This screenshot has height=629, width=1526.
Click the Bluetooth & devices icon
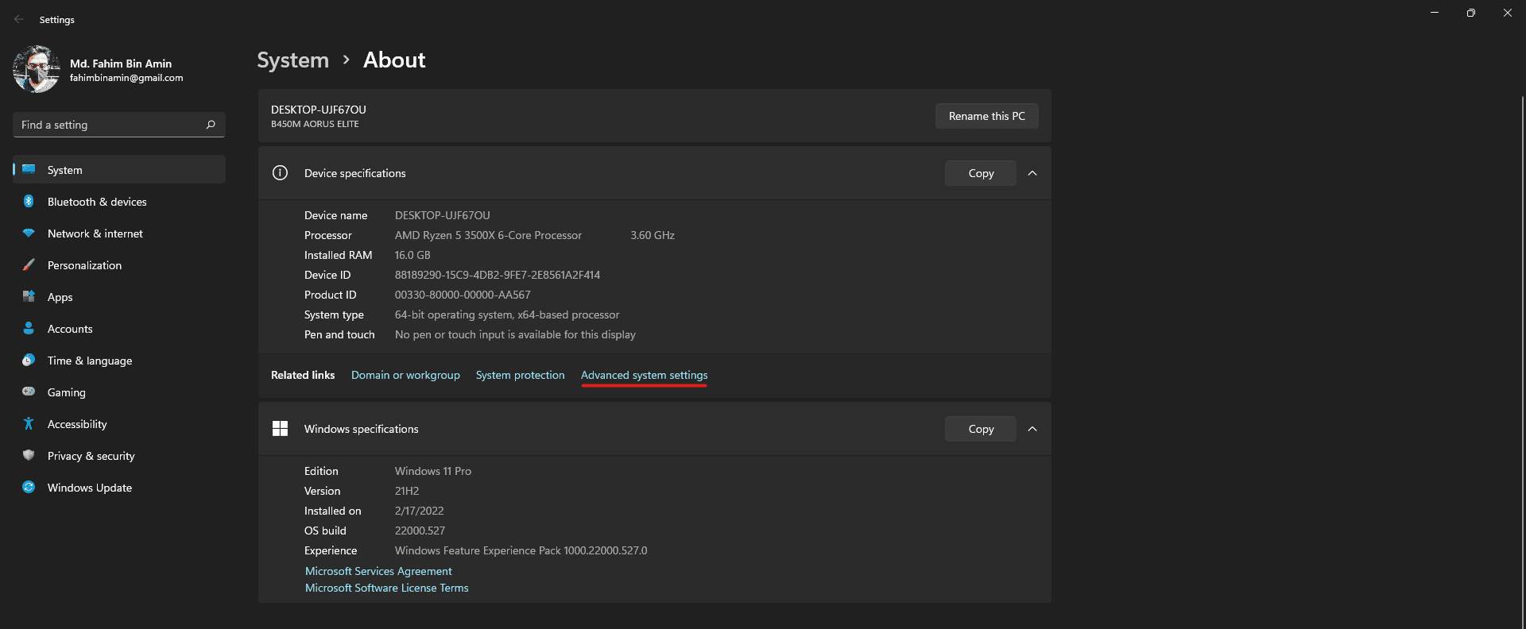pos(29,201)
